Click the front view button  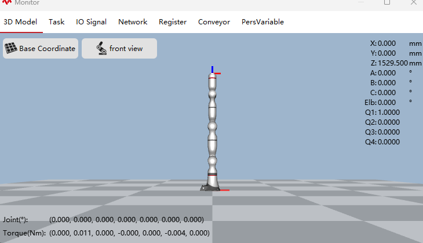tap(119, 48)
